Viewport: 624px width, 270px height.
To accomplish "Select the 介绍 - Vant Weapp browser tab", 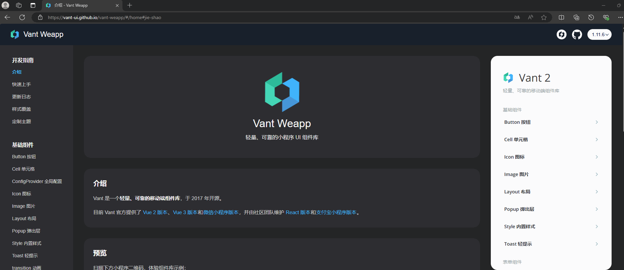I will pos(83,5).
